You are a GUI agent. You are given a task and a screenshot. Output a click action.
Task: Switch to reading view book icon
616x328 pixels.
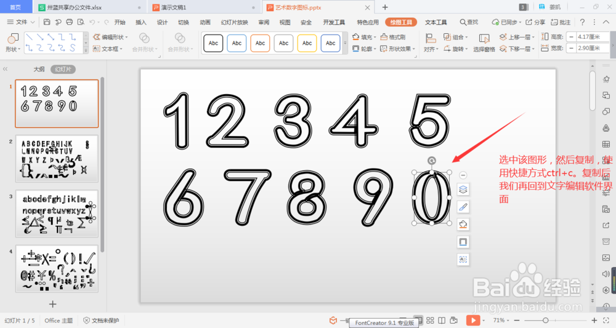tap(442, 321)
